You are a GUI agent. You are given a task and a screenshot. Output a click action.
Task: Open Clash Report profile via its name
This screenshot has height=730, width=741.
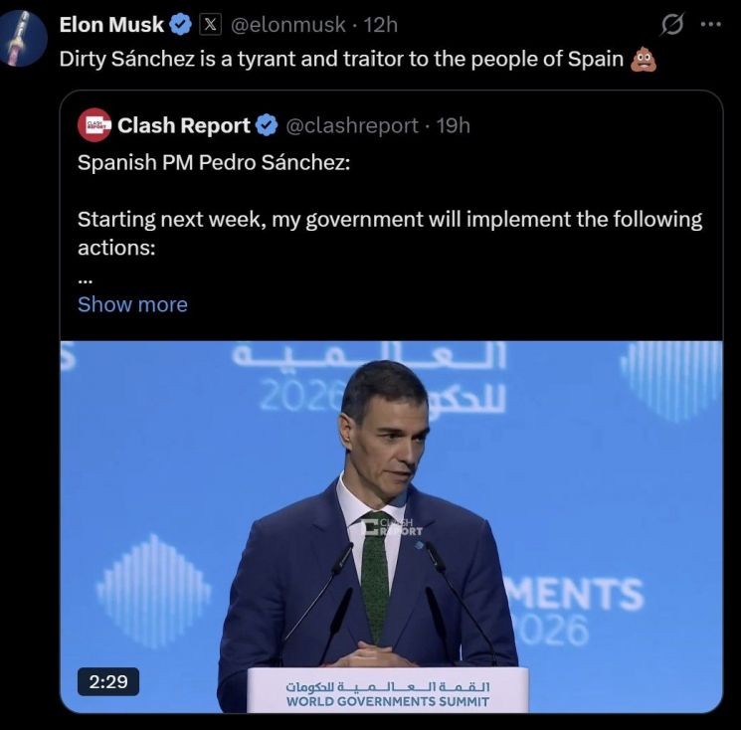click(x=184, y=125)
